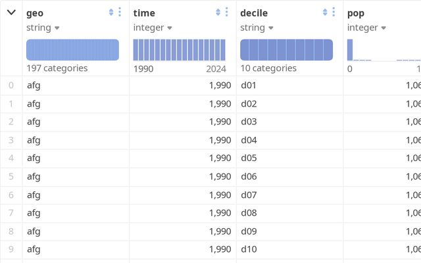
Task: Click the tall first bar of the pop histogram
Action: [x=350, y=50]
